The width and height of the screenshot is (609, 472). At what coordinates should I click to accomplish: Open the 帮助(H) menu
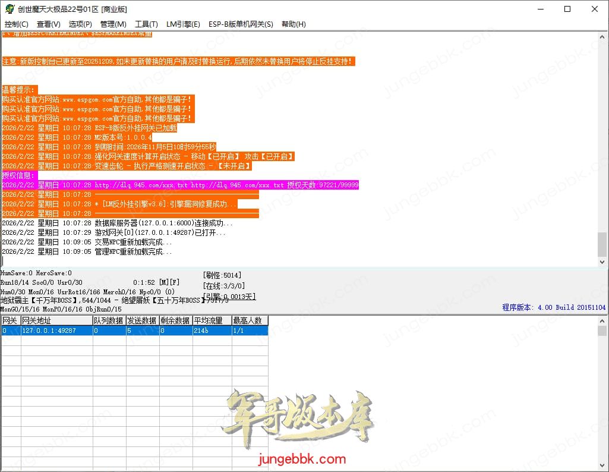click(x=294, y=24)
